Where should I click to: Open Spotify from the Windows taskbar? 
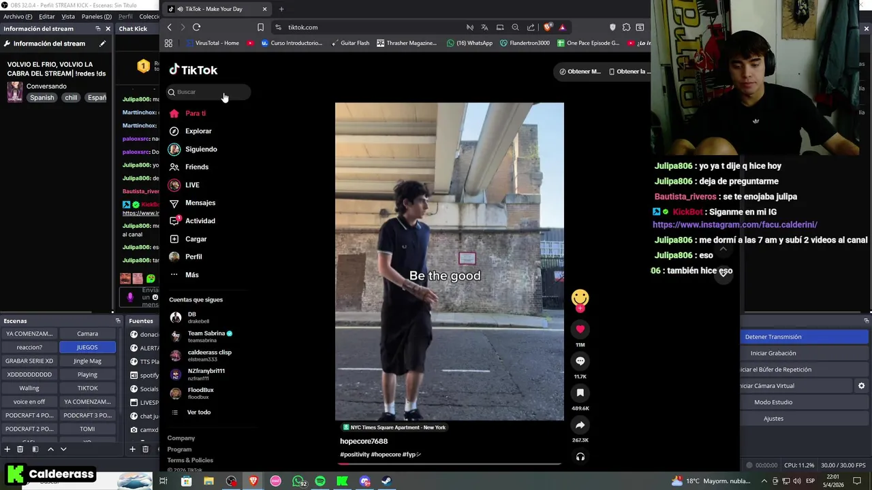(320, 481)
